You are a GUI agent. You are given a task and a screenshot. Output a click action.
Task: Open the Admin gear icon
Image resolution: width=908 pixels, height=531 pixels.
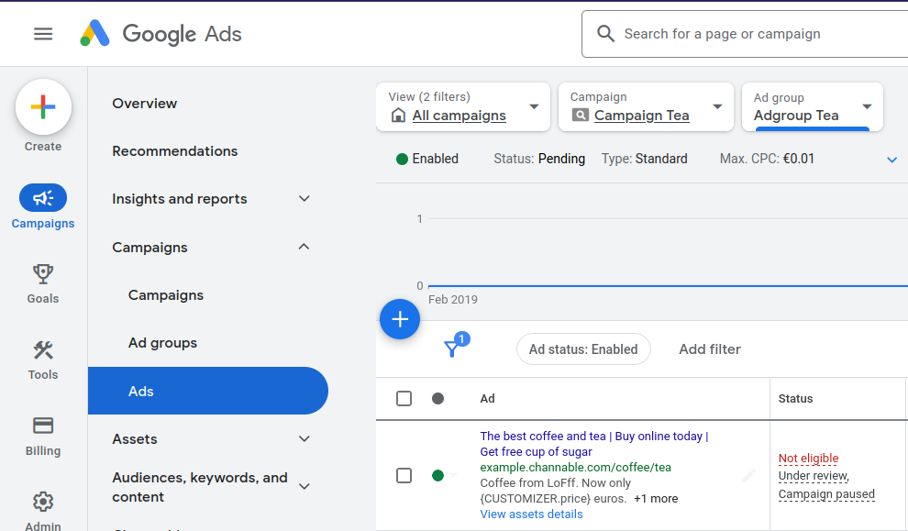(x=43, y=502)
